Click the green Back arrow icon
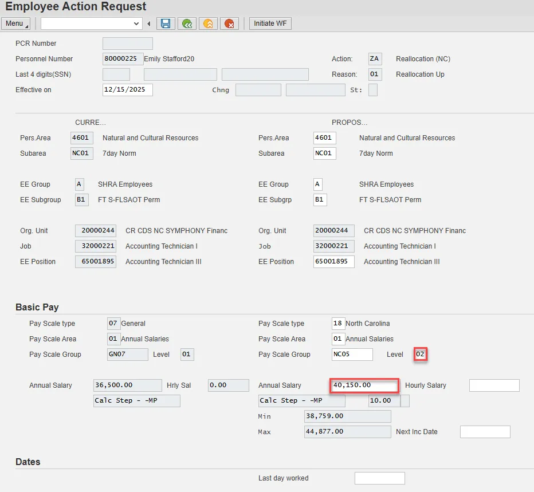534x492 pixels. pyautogui.click(x=186, y=23)
